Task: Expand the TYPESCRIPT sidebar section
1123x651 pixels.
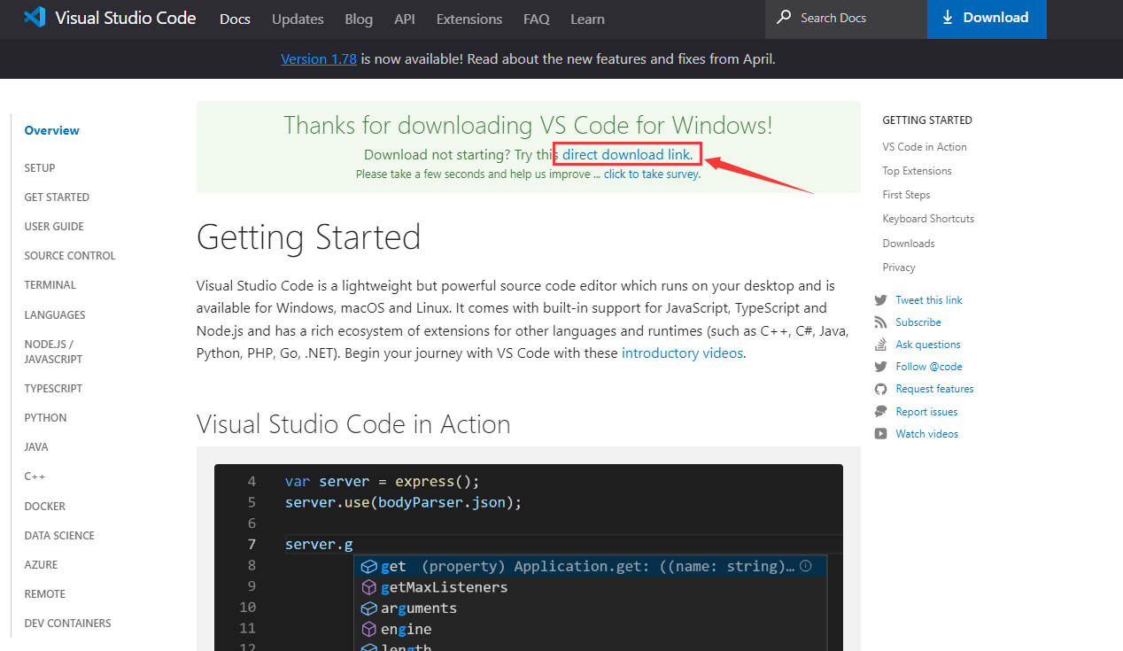Action: pos(53,388)
